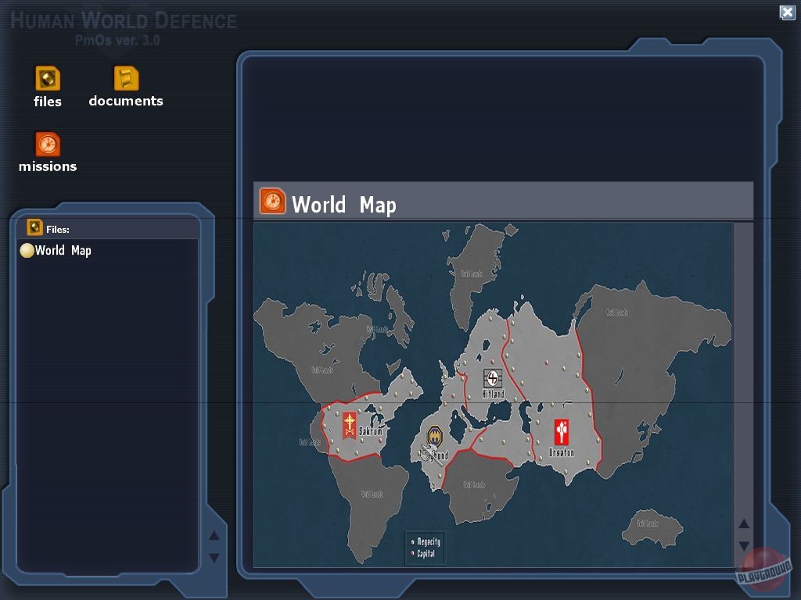
Task: Select the Sakrum red cross emblem
Action: click(x=349, y=425)
